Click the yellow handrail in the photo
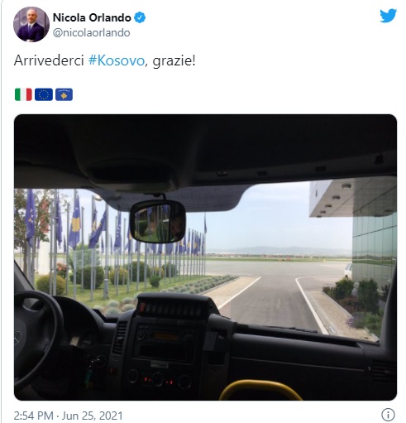The width and height of the screenshot is (406, 423). tap(260, 390)
